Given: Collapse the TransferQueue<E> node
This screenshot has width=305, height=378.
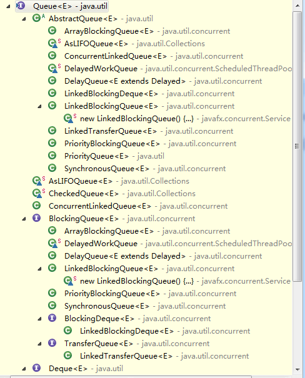Looking at the screenshot, I should (x=39, y=344).
